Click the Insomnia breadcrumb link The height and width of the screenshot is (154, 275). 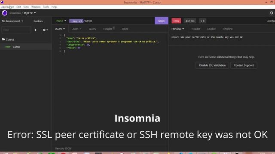15,13
